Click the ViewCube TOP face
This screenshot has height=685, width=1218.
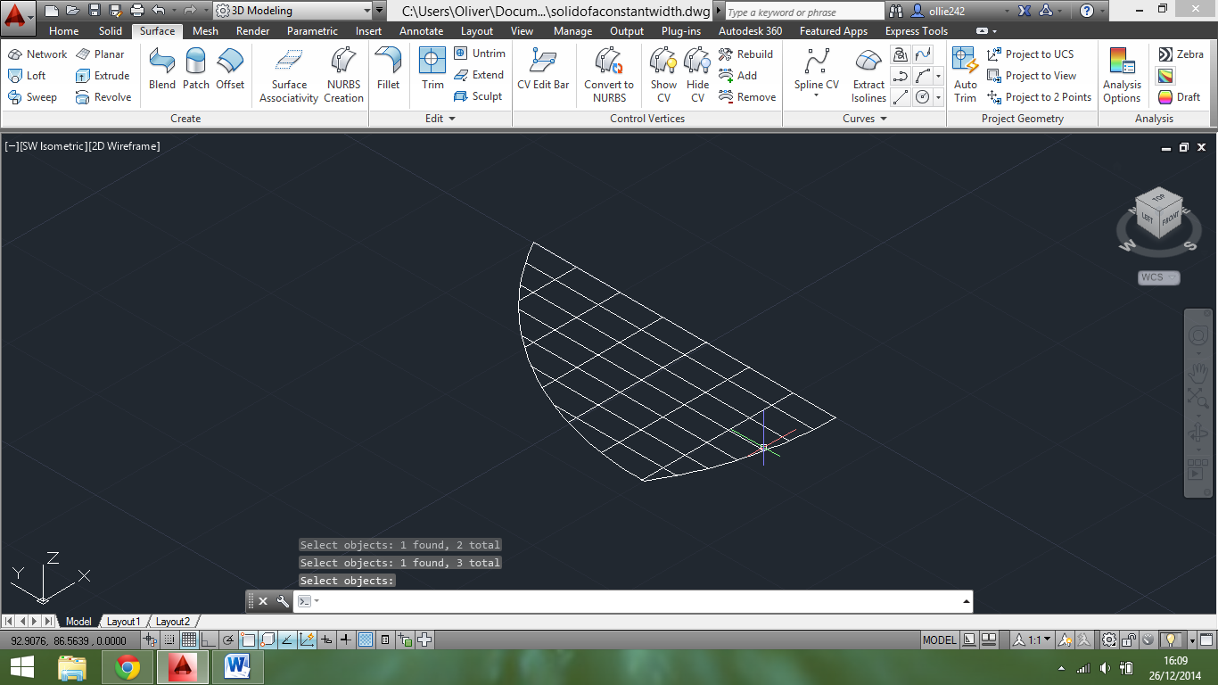(1158, 197)
